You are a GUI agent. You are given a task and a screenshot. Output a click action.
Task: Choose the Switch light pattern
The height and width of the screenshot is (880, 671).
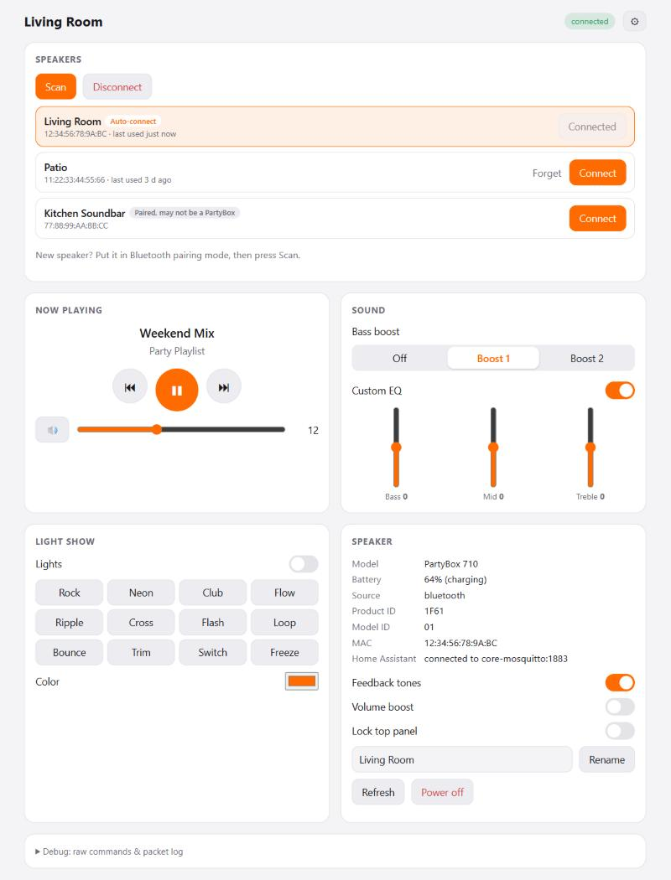coord(213,652)
